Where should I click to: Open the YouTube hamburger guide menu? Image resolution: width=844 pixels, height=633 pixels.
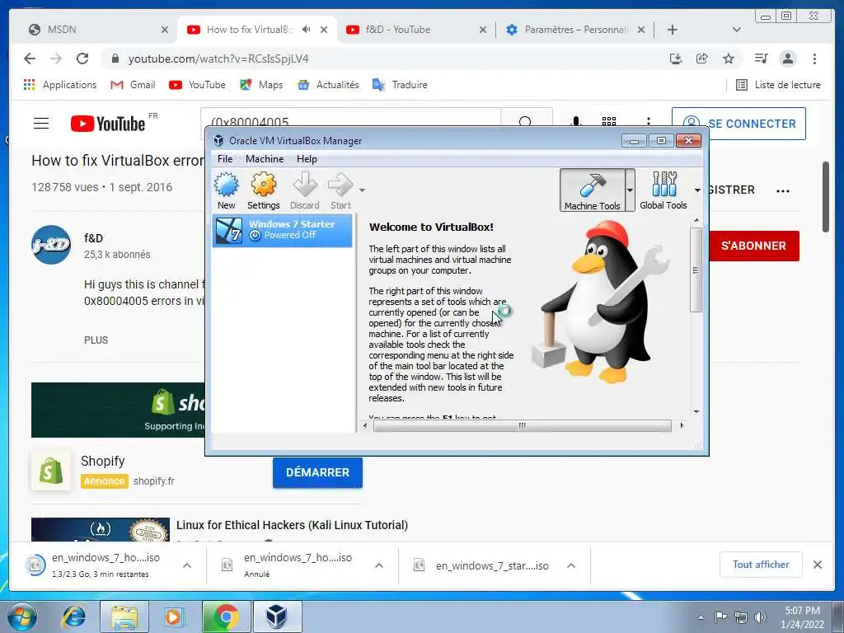[x=41, y=124]
